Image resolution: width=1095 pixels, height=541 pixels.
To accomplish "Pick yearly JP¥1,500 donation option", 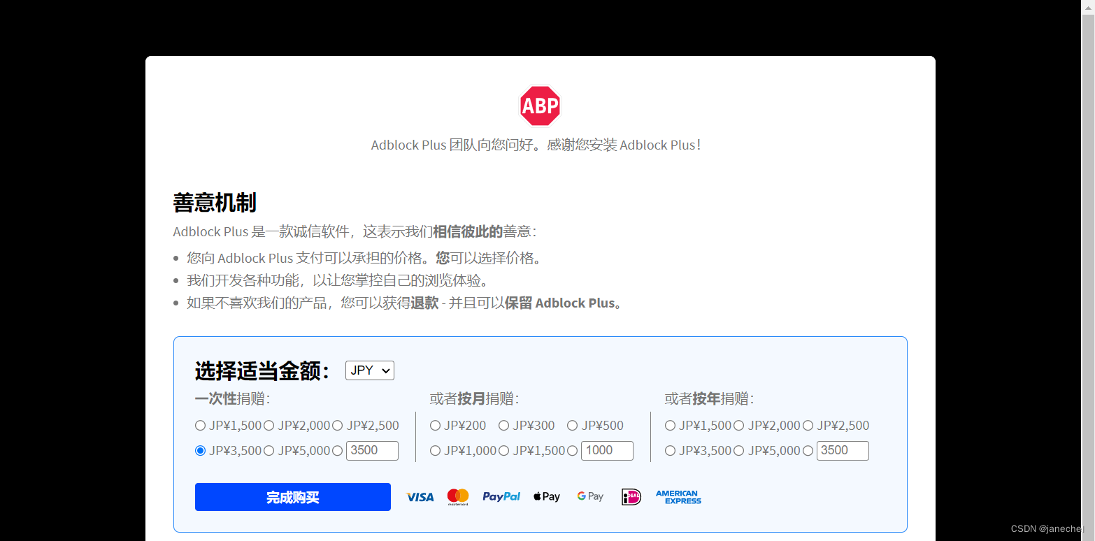I will pos(671,426).
